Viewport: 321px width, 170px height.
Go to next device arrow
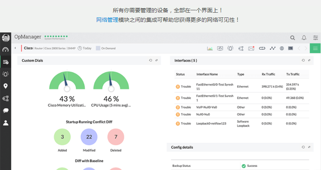(306, 49)
